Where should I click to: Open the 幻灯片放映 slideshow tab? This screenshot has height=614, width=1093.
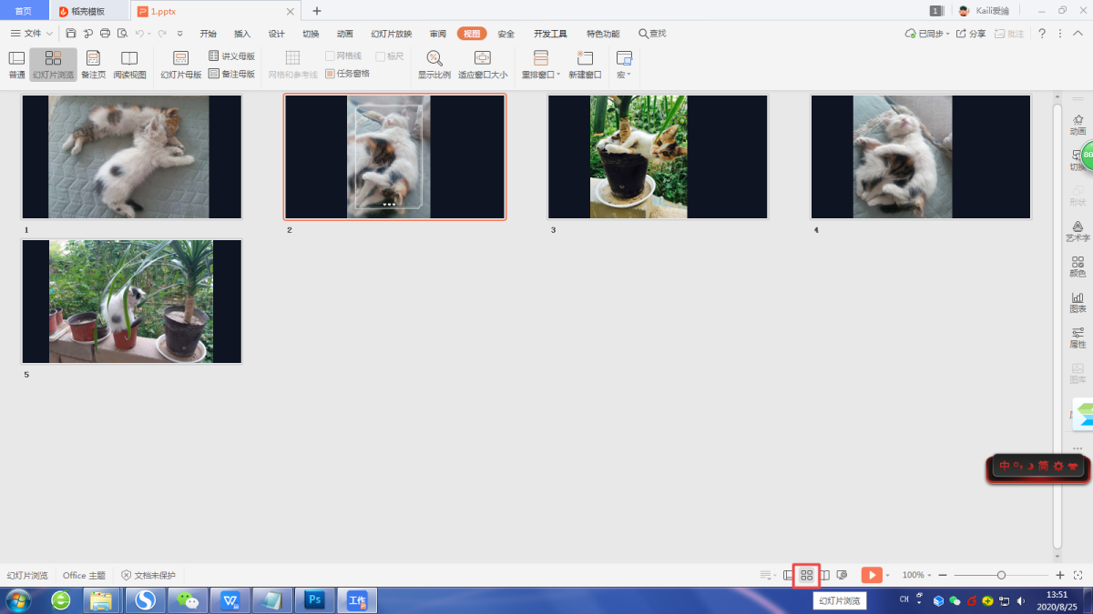[x=391, y=34]
